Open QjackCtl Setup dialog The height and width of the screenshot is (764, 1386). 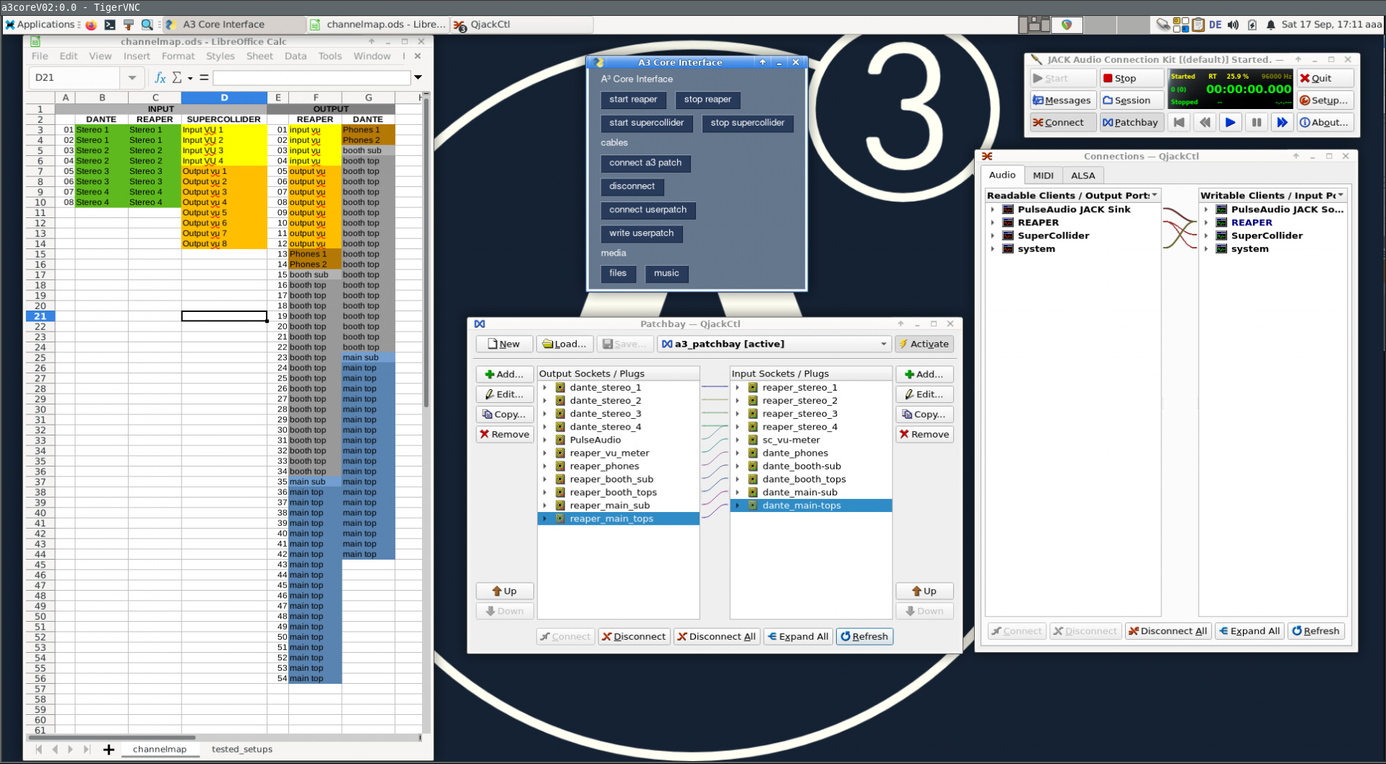[1325, 100]
